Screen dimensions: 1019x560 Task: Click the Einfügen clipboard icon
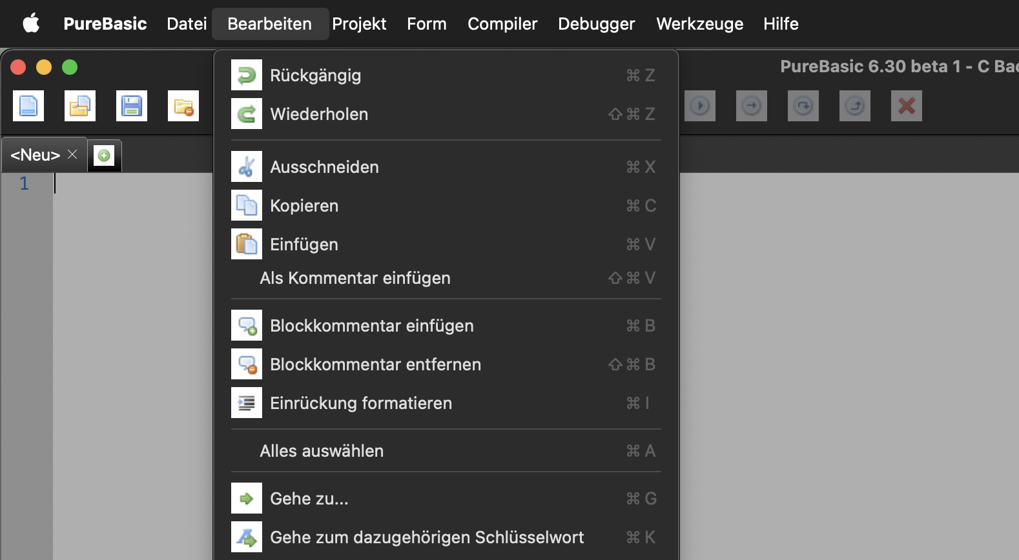[x=247, y=244]
